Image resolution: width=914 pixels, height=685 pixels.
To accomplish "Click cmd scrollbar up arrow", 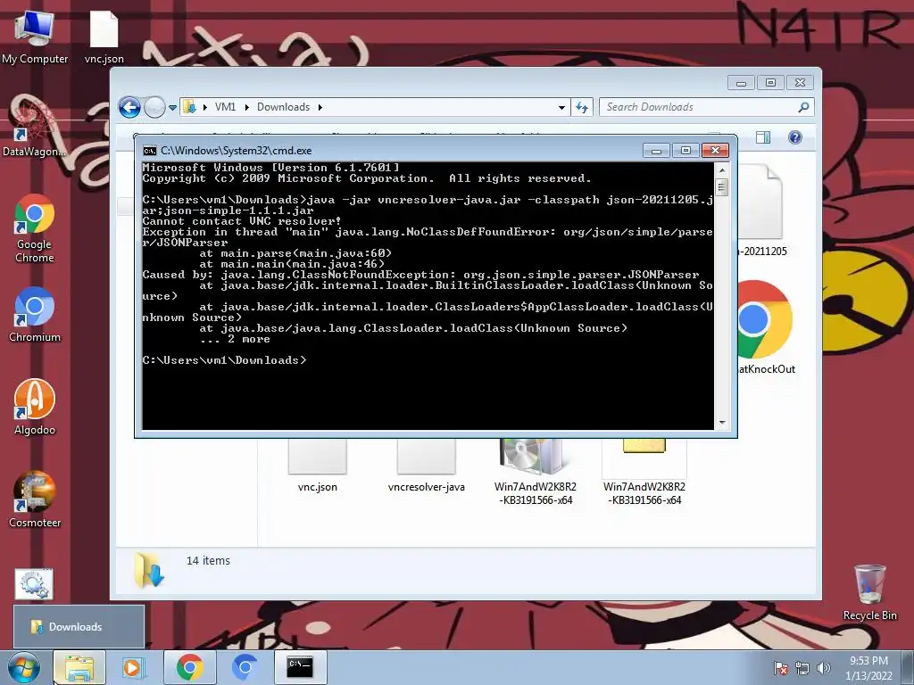I will coord(721,170).
